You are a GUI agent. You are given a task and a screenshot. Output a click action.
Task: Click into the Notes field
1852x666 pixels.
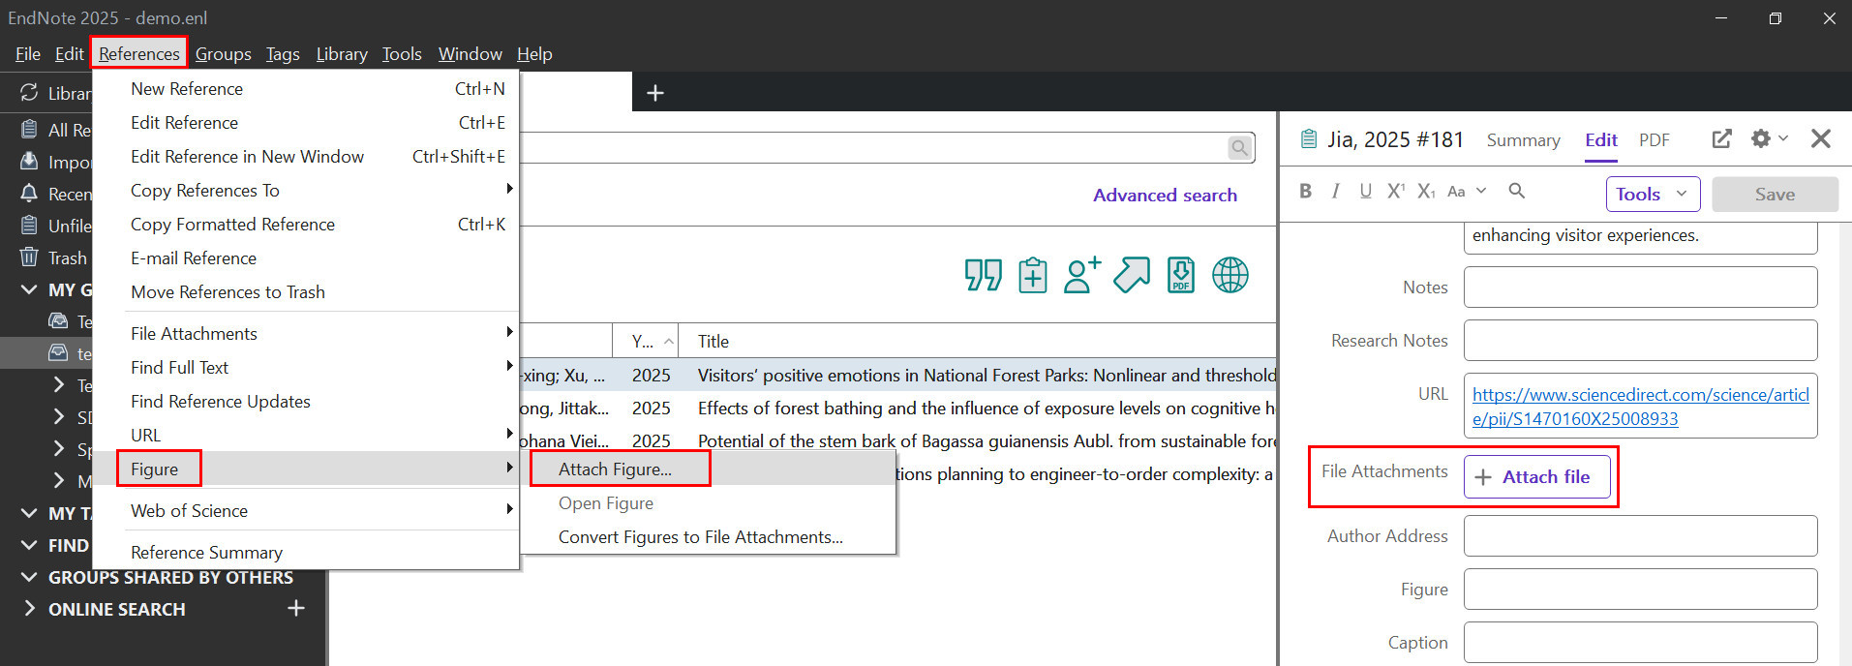[1640, 288]
